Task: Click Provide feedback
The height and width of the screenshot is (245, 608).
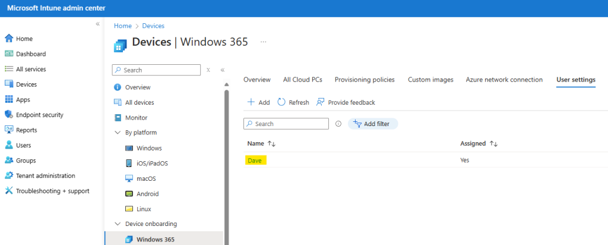Action: pyautogui.click(x=346, y=102)
